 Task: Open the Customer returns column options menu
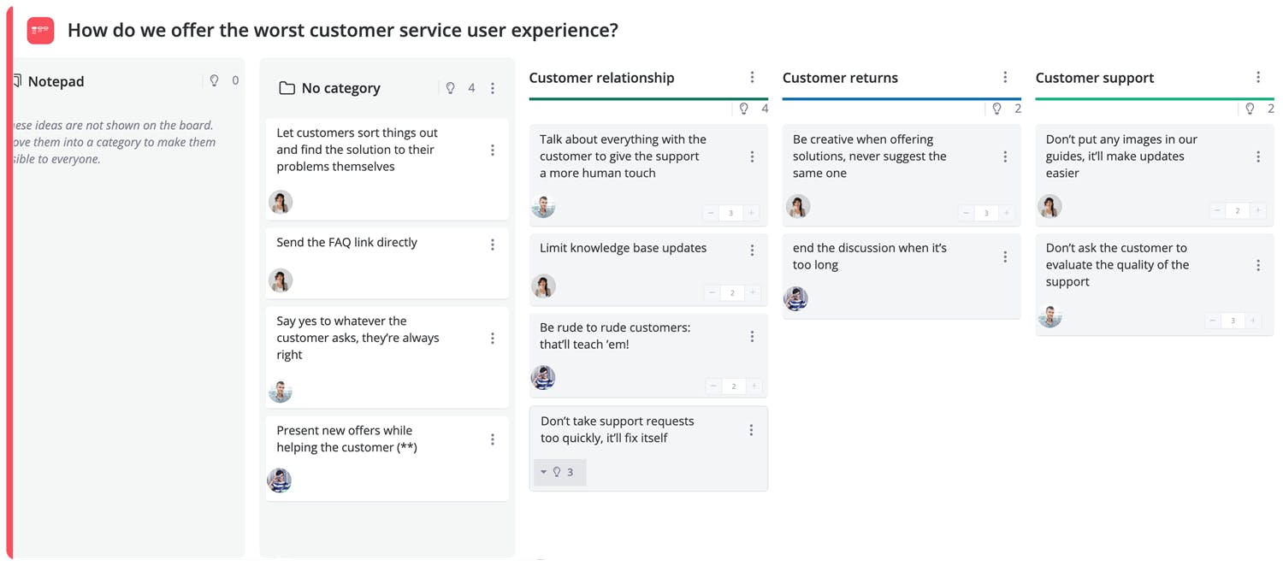tap(1005, 78)
